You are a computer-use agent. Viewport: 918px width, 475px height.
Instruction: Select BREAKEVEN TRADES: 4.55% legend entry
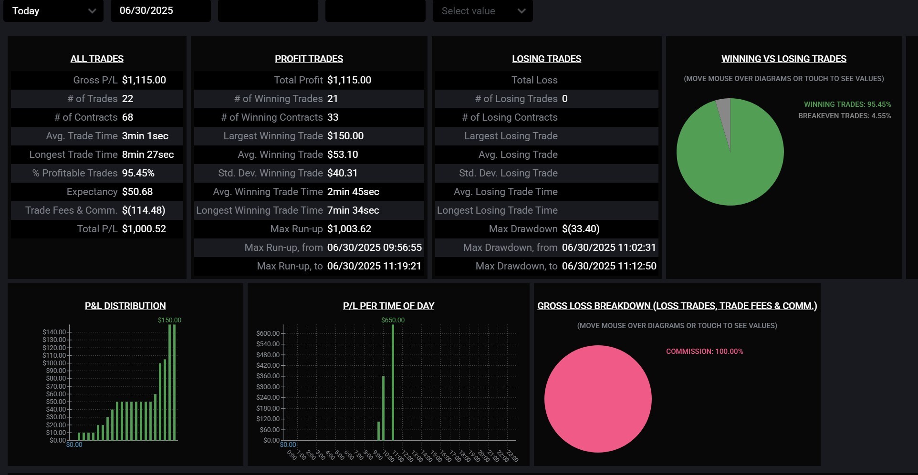[x=844, y=116]
